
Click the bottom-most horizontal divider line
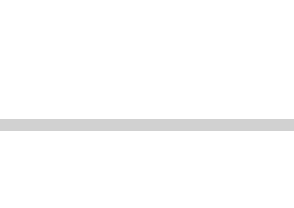click(x=147, y=207)
